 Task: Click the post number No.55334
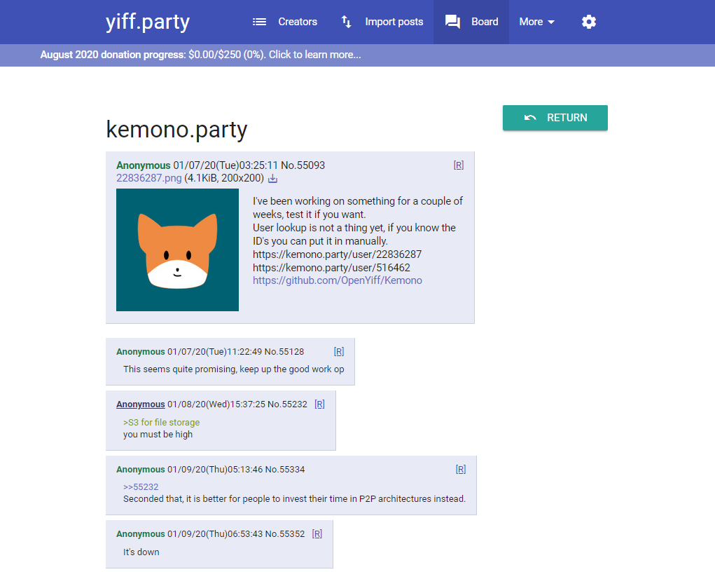click(285, 469)
